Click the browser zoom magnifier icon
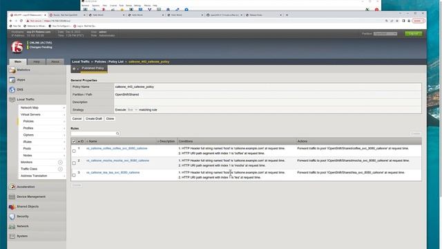 click(x=387, y=21)
